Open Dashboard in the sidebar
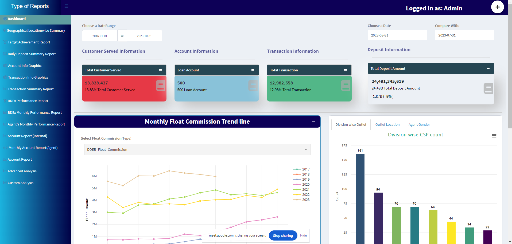Viewport: 512px width, 244px height. coord(36,19)
